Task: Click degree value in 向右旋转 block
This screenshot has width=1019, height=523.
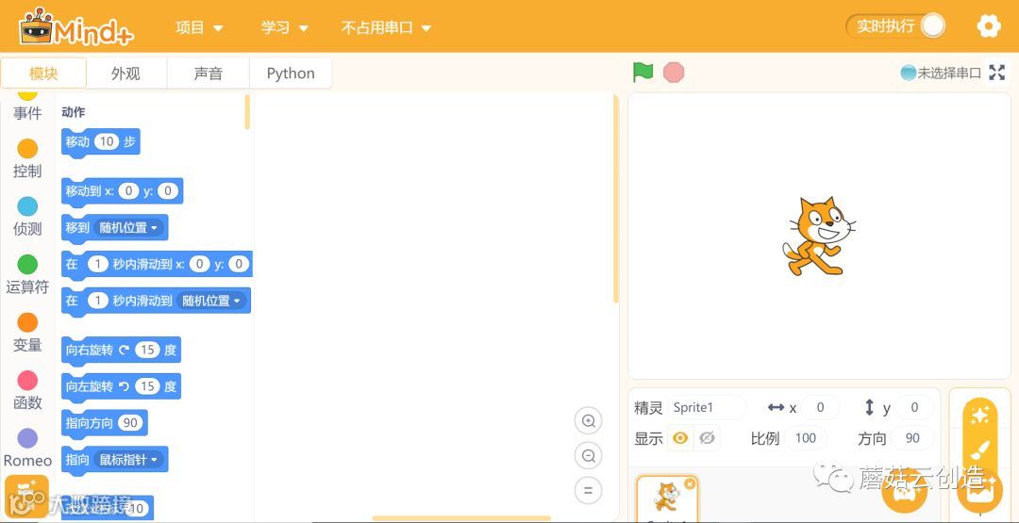Action: 147,351
